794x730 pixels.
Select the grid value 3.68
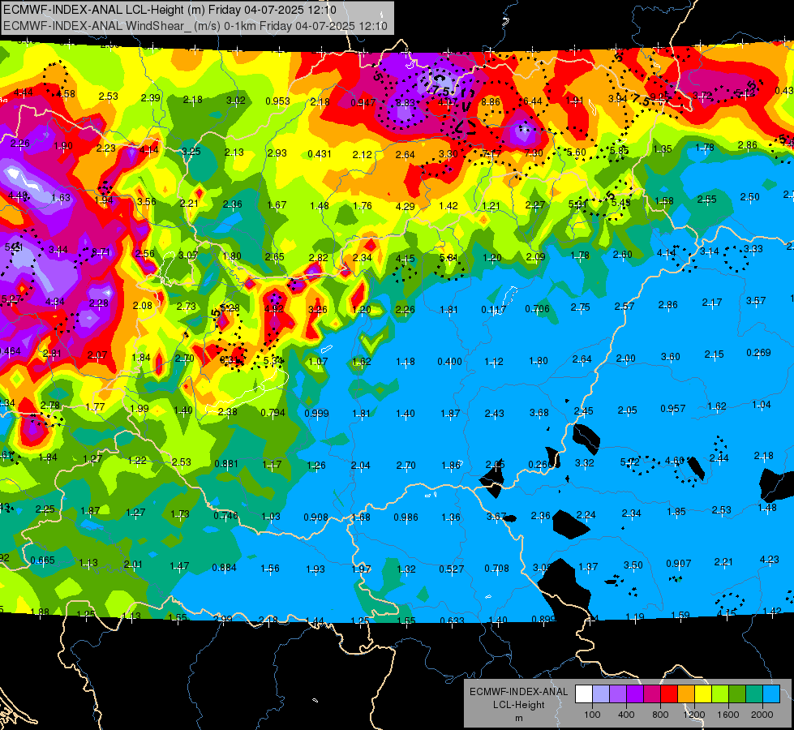539,413
